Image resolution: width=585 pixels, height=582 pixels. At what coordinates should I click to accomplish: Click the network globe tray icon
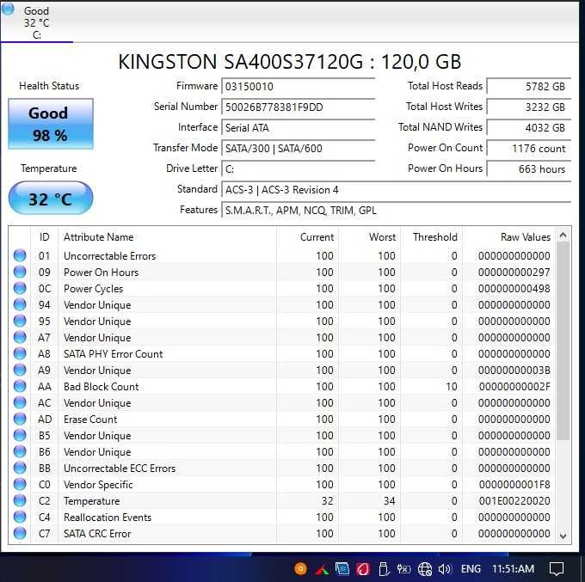425,569
